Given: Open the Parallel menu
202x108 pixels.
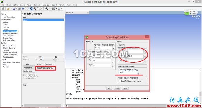Looking at the screenshot, I should (x=62, y=5).
